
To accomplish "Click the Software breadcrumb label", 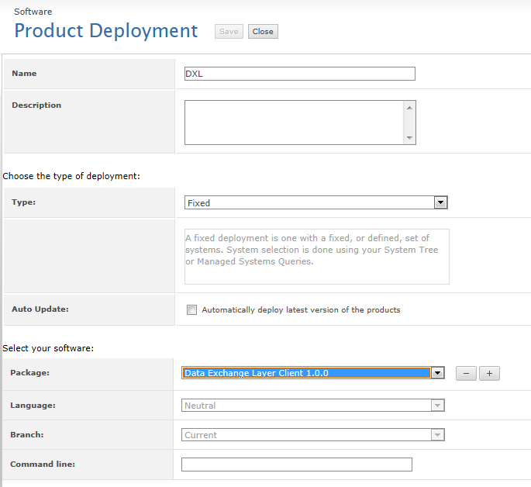I will 33,12.
